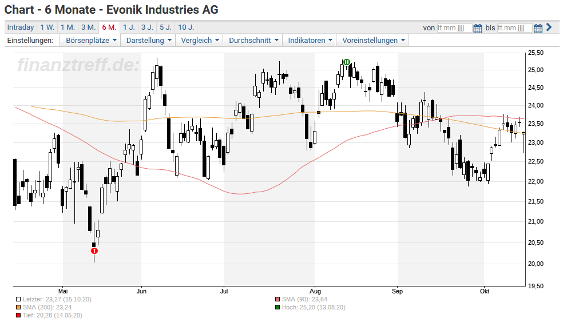Open the Darstellung dropdown
This screenshot has height=326, width=563.
[x=148, y=40]
